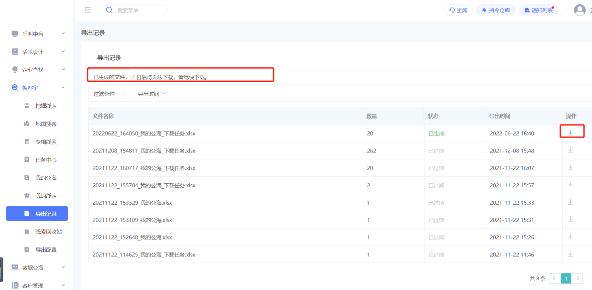Download the 20220622_164050 export file

click(570, 133)
